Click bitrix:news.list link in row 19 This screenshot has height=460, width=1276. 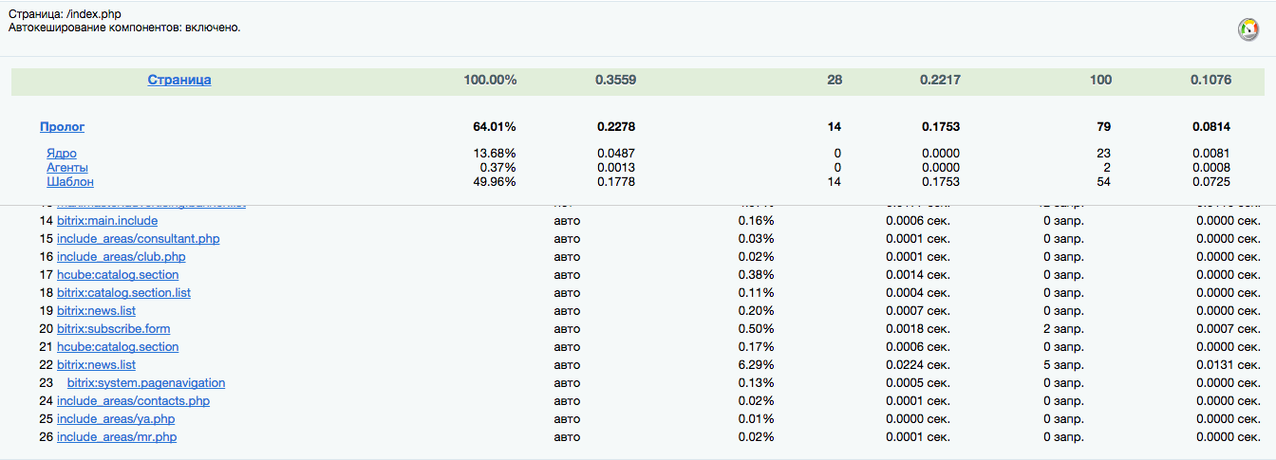(x=96, y=310)
